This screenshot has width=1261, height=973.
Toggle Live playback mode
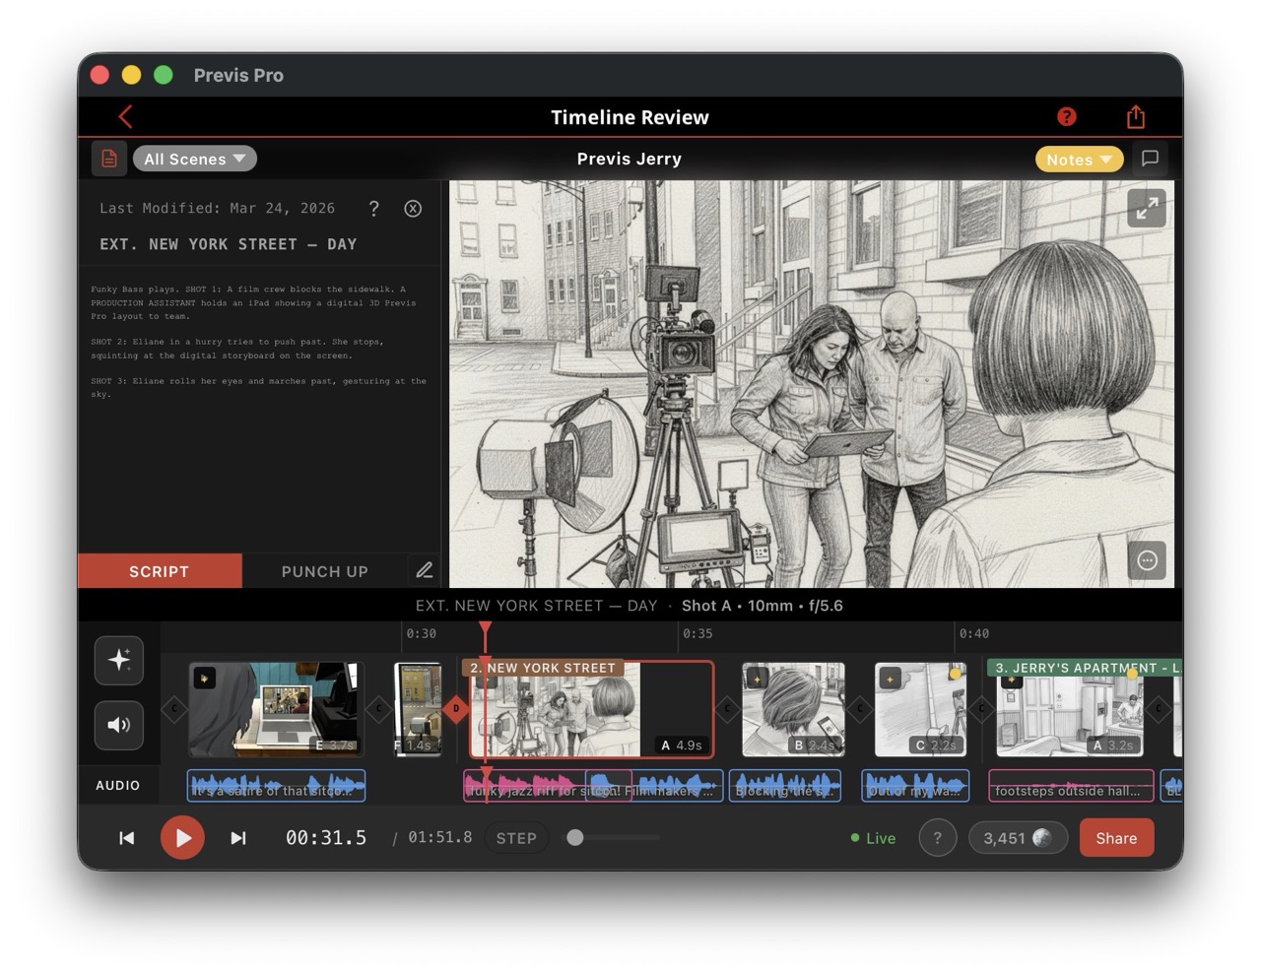tap(872, 838)
